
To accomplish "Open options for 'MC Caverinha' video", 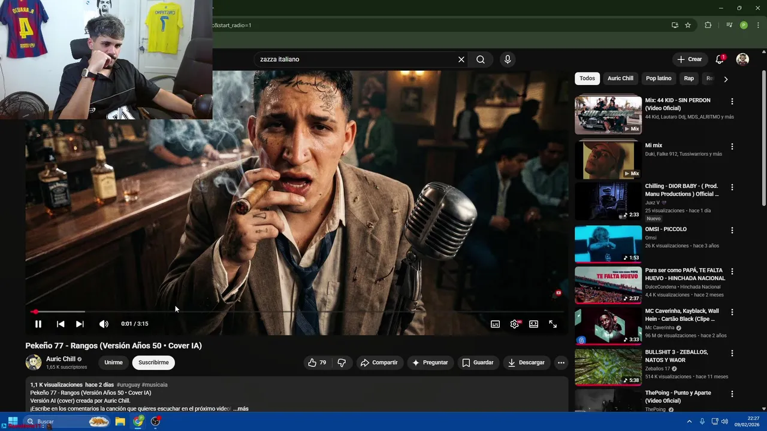I will (732, 312).
